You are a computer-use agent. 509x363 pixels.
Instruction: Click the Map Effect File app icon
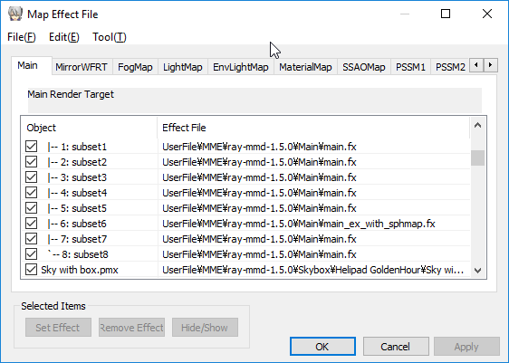(14, 14)
